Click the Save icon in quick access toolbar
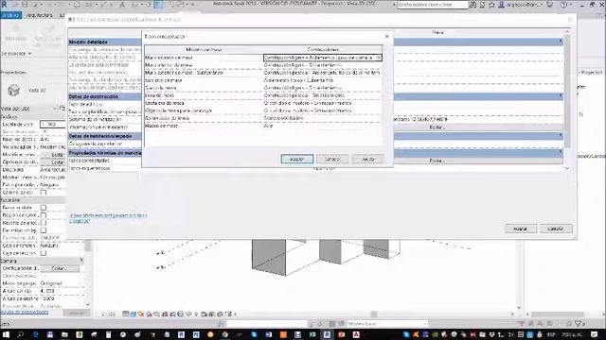The width and height of the screenshot is (606, 340). click(x=25, y=5)
